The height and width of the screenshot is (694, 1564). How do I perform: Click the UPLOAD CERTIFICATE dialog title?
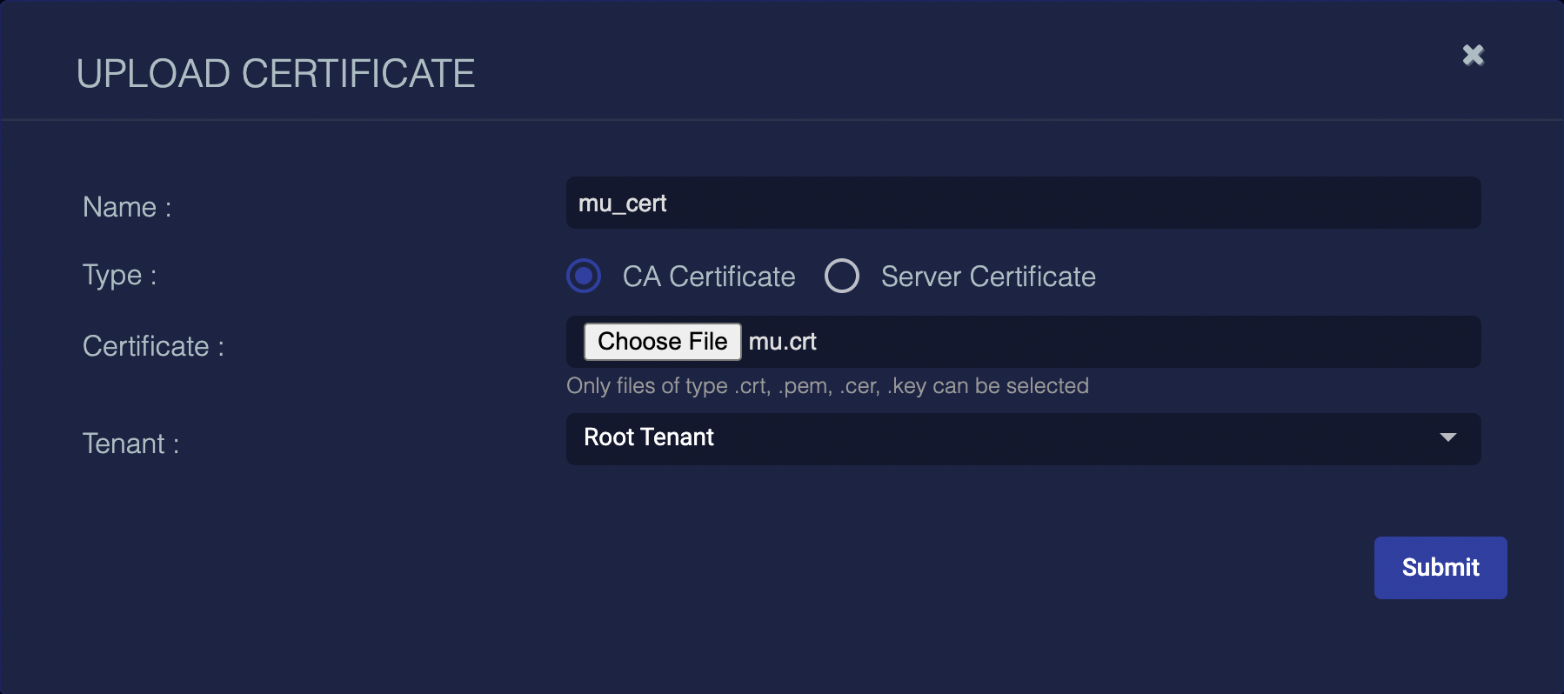[275, 74]
